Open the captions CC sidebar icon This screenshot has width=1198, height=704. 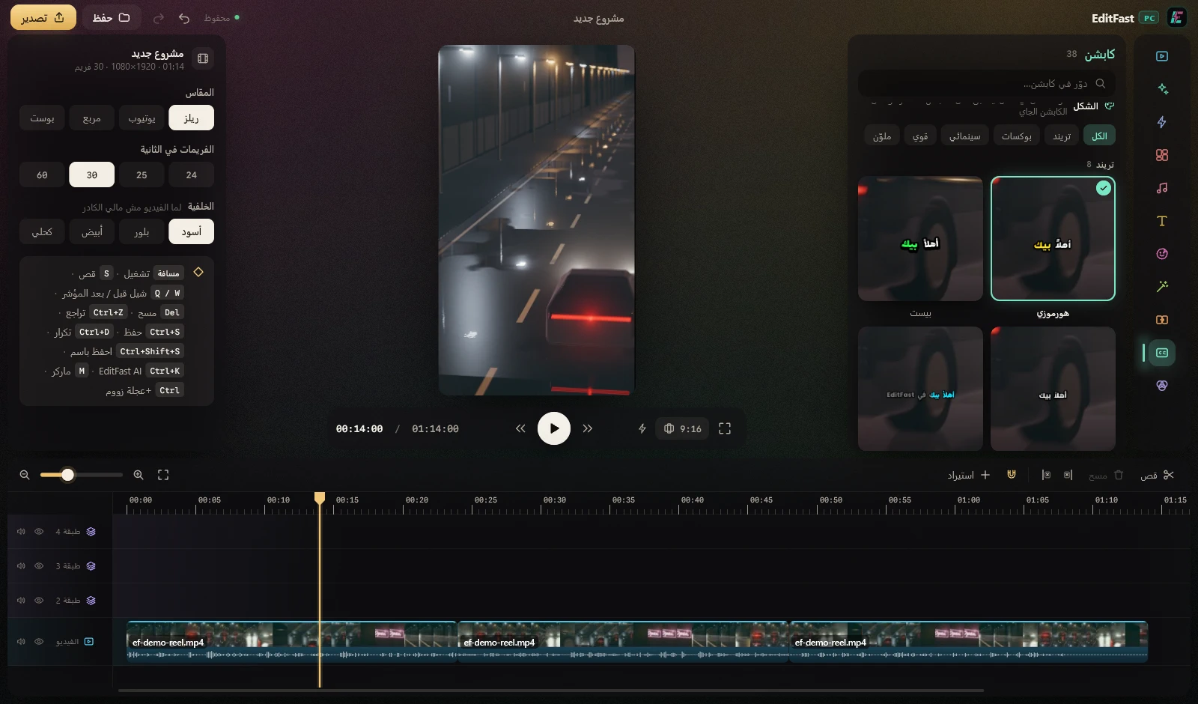(x=1161, y=353)
